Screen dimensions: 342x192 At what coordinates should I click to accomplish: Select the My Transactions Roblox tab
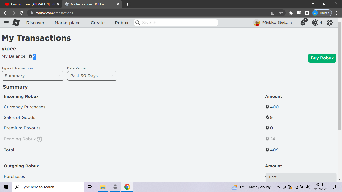click(91, 4)
